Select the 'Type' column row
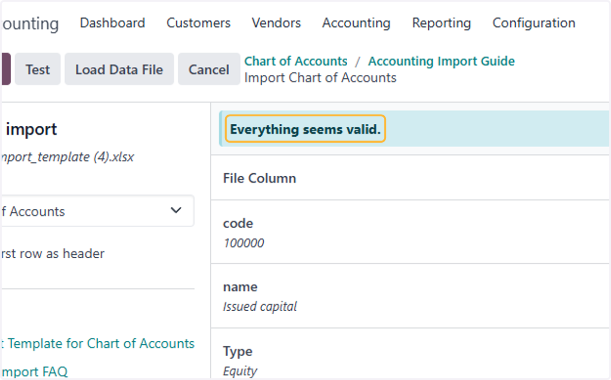The height and width of the screenshot is (380, 611). (411, 354)
